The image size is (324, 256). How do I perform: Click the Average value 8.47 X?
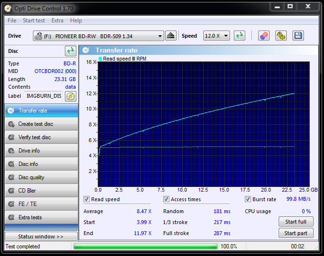pos(144,211)
